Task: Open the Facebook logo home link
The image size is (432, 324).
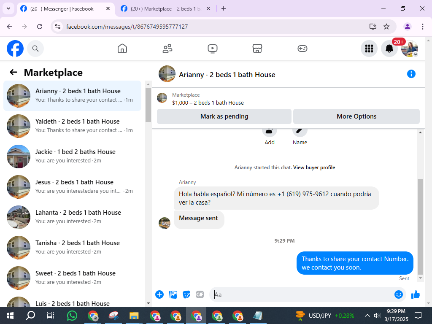Action: click(15, 49)
